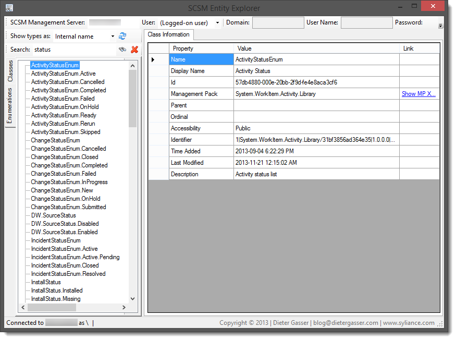Click the tree scroll up arrow

pos(132,66)
